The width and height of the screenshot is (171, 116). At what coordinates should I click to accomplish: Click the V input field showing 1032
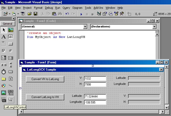click(x=95, y=79)
